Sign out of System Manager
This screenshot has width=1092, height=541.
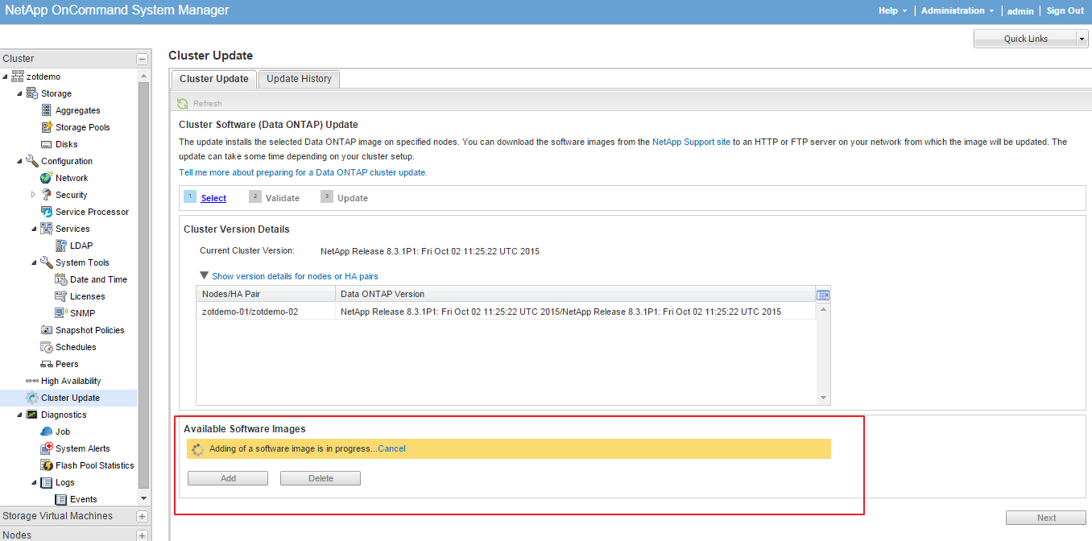click(1065, 10)
